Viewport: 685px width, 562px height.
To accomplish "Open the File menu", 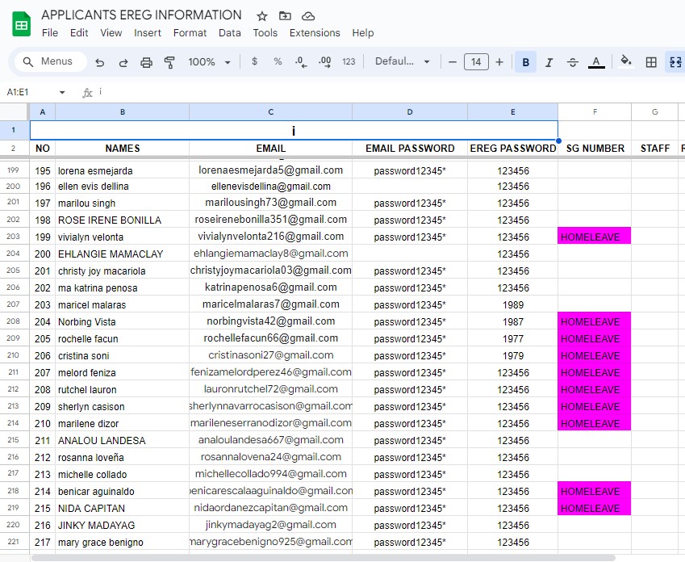I will click(50, 33).
